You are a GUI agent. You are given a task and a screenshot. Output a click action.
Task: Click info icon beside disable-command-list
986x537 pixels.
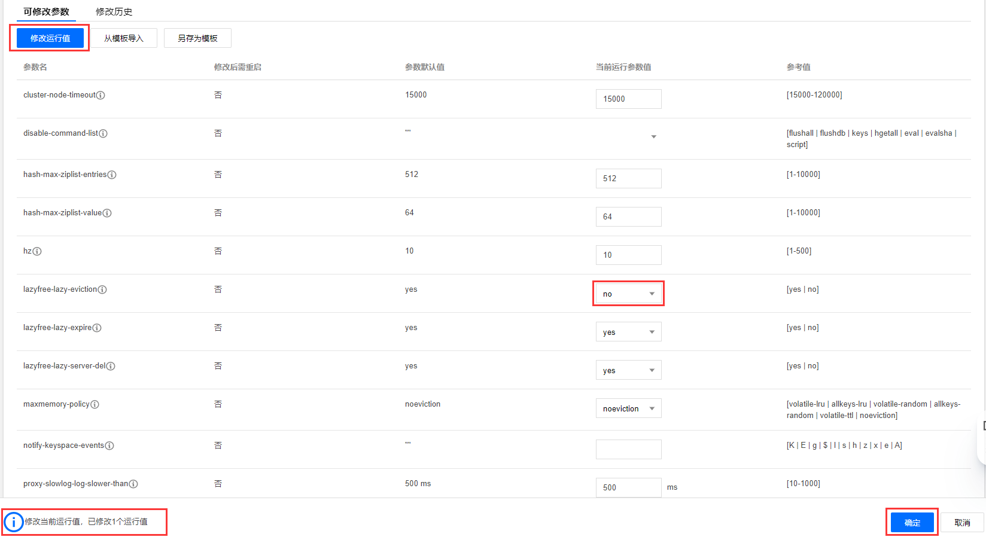103,134
